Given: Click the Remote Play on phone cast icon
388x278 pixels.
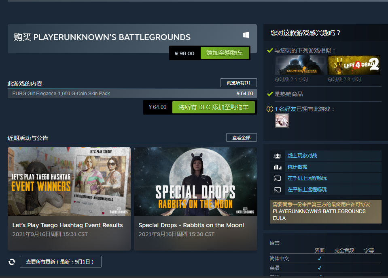Looking at the screenshot, I should click(x=278, y=178).
